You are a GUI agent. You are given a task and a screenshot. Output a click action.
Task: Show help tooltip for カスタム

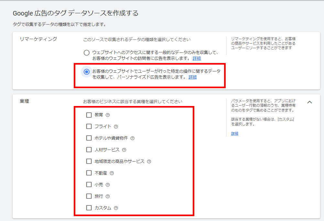point(116,208)
